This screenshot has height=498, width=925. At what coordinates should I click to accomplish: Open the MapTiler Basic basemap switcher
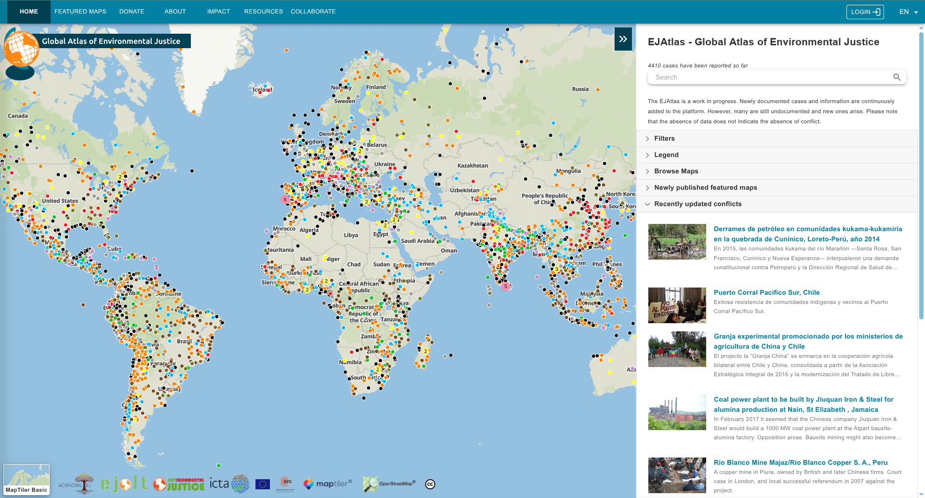click(x=27, y=479)
